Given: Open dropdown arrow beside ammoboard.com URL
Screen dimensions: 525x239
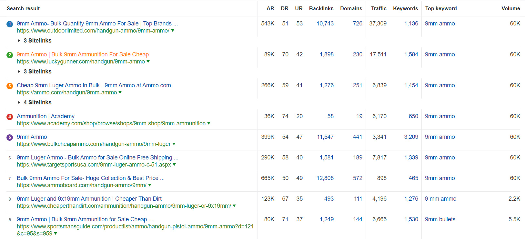Looking at the screenshot, I should tap(150, 185).
